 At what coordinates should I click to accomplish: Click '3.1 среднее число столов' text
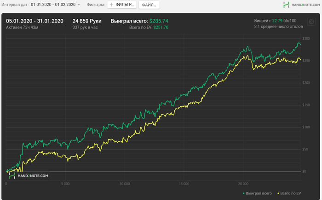coord(278,27)
